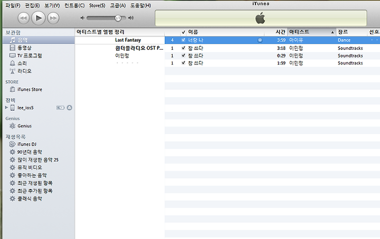Image resolution: width=380 pixels, height=239 pixels.
Task: Uncheck checkbox of 0:29 이민정 track
Action: click(184, 55)
